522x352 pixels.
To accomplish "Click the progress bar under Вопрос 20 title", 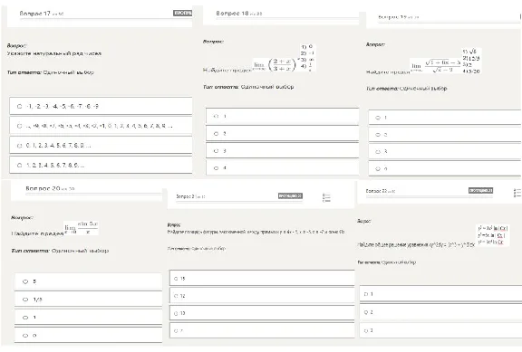I will pyautogui.click(x=93, y=194).
